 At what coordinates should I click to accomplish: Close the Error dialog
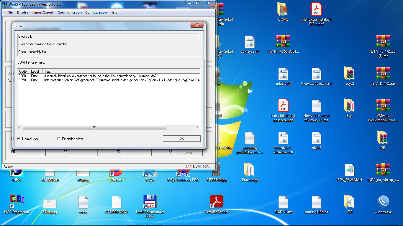[196, 25]
